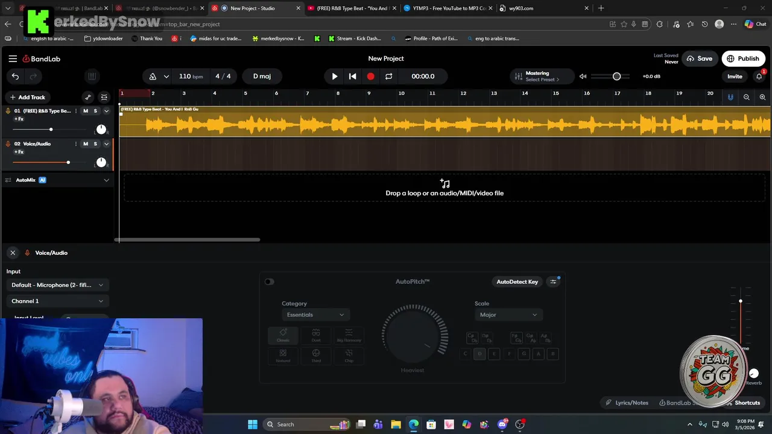Viewport: 772px width, 434px height.
Task: Switch to New Project - Studio tab
Action: click(x=256, y=8)
